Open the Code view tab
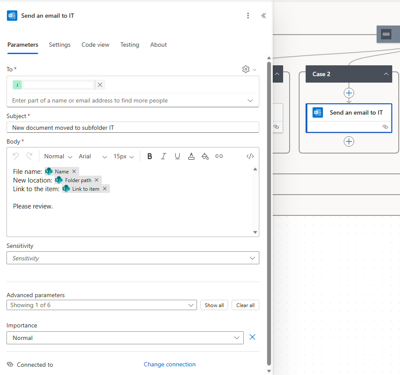 click(95, 45)
